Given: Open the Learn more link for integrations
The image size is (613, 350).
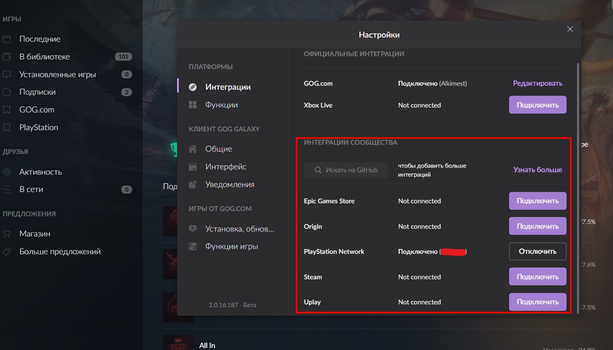Looking at the screenshot, I should (x=537, y=170).
